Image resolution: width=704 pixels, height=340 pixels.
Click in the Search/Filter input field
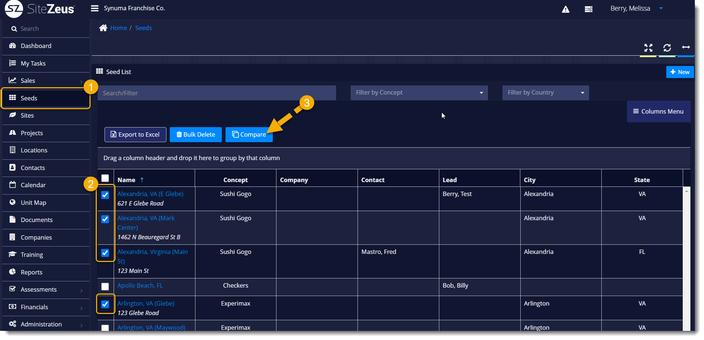coord(217,93)
